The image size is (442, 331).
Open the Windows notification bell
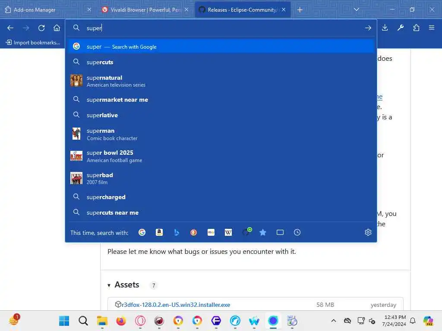tap(413, 321)
